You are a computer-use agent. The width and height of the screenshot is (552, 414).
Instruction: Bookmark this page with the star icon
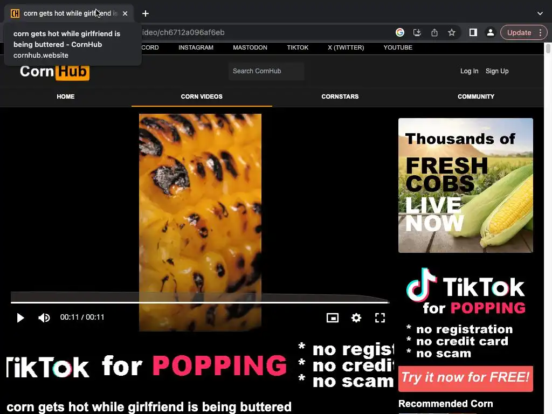(452, 32)
